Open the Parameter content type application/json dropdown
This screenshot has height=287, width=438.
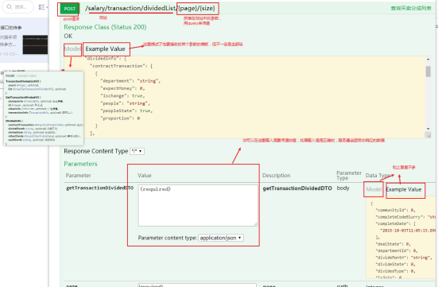[221, 238]
